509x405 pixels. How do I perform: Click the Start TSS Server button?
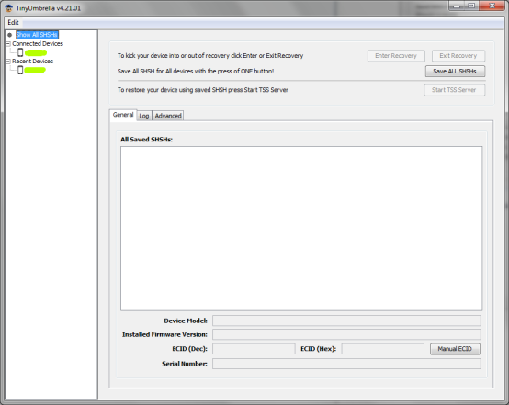tap(455, 90)
